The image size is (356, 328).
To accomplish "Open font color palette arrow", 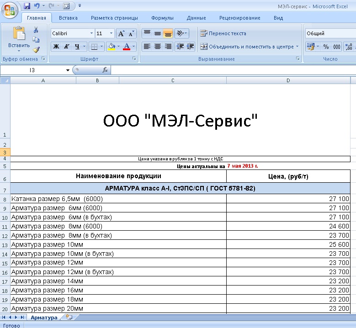I will tap(134, 47).
